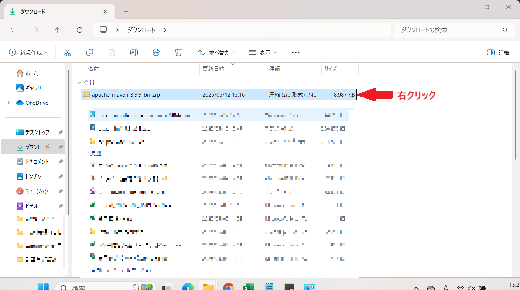Open a new Explorer tab with plus
The height and width of the screenshot is (290, 520).
point(126,12)
